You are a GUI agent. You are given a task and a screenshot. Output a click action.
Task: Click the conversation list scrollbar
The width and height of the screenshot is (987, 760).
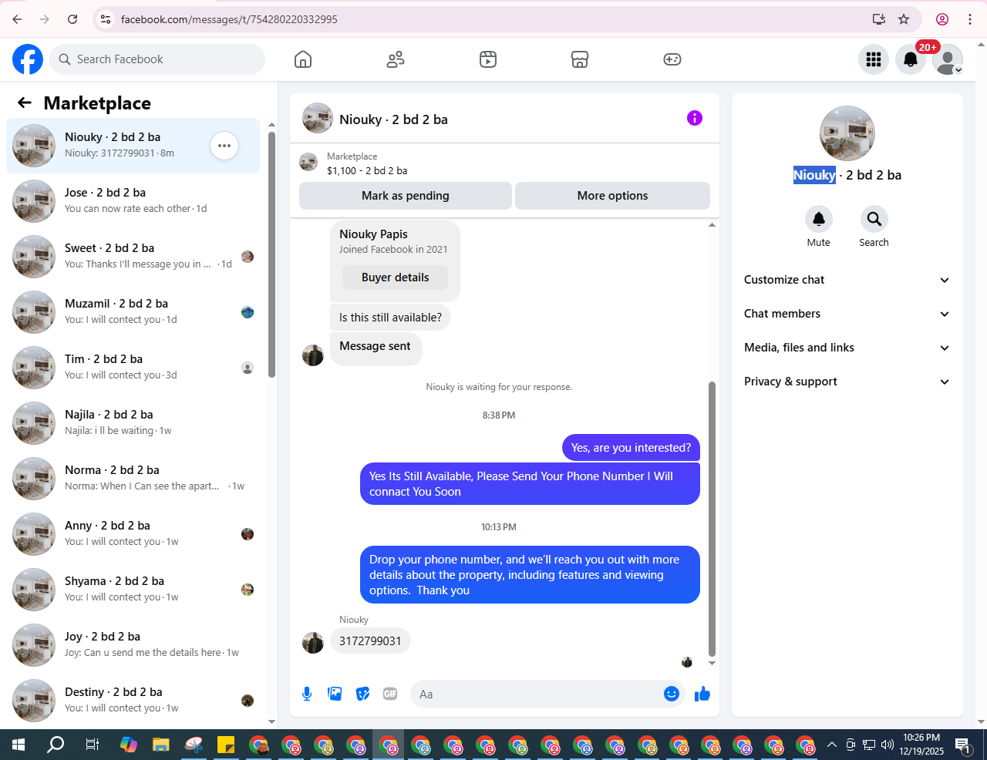271,254
